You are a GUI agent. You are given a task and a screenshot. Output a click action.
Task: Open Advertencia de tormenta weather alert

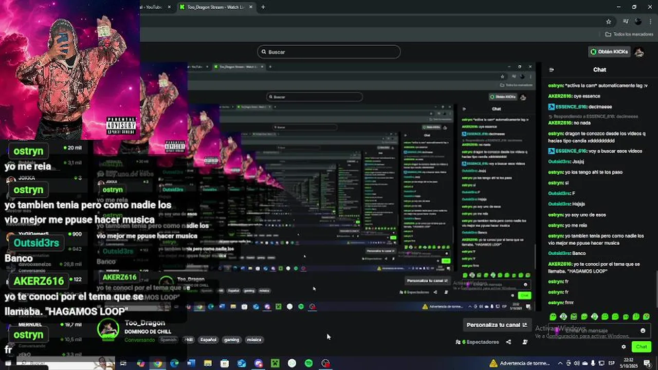point(520,363)
